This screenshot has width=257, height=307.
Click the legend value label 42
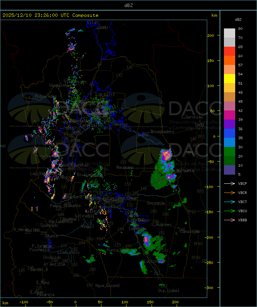tap(240, 110)
